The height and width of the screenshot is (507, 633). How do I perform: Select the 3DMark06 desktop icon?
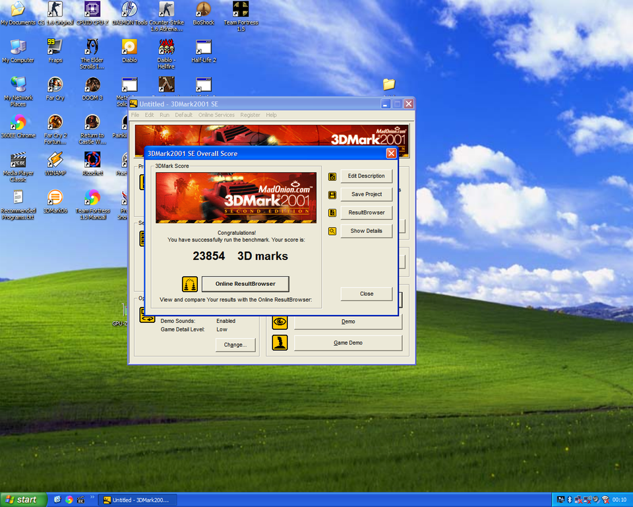pyautogui.click(x=55, y=201)
